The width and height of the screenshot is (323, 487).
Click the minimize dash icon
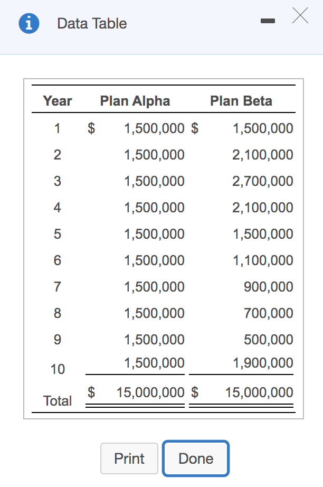tap(268, 21)
